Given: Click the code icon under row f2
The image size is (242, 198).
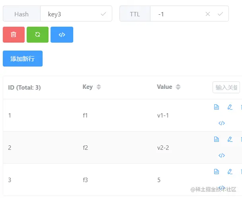Looking at the screenshot, I should [222, 155].
